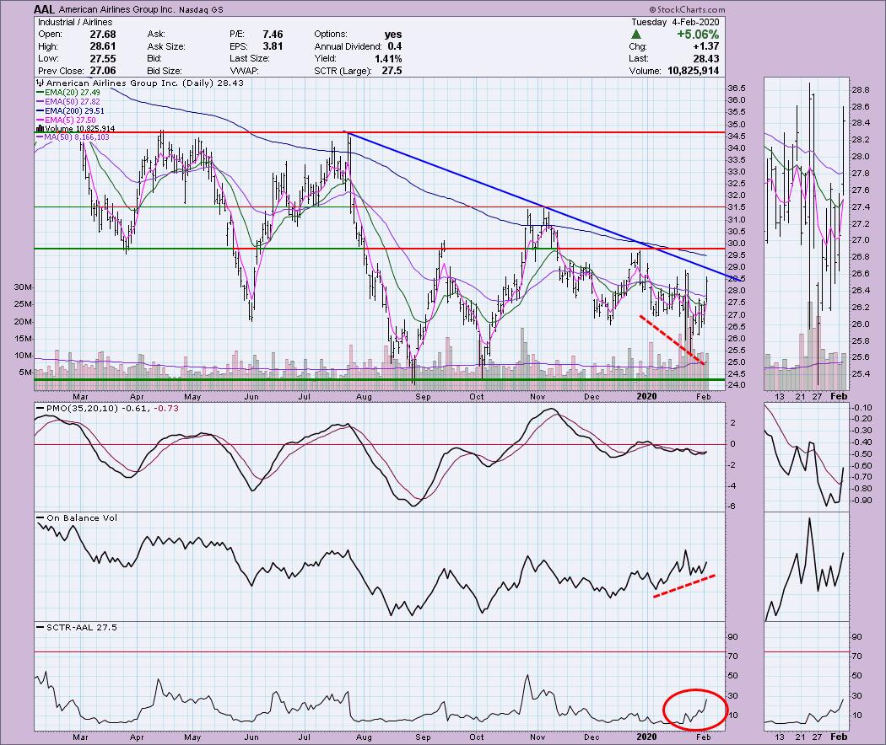Click the 28.8 price on zoomed side panel axis
Viewport: 886px width, 745px height.
click(860, 89)
